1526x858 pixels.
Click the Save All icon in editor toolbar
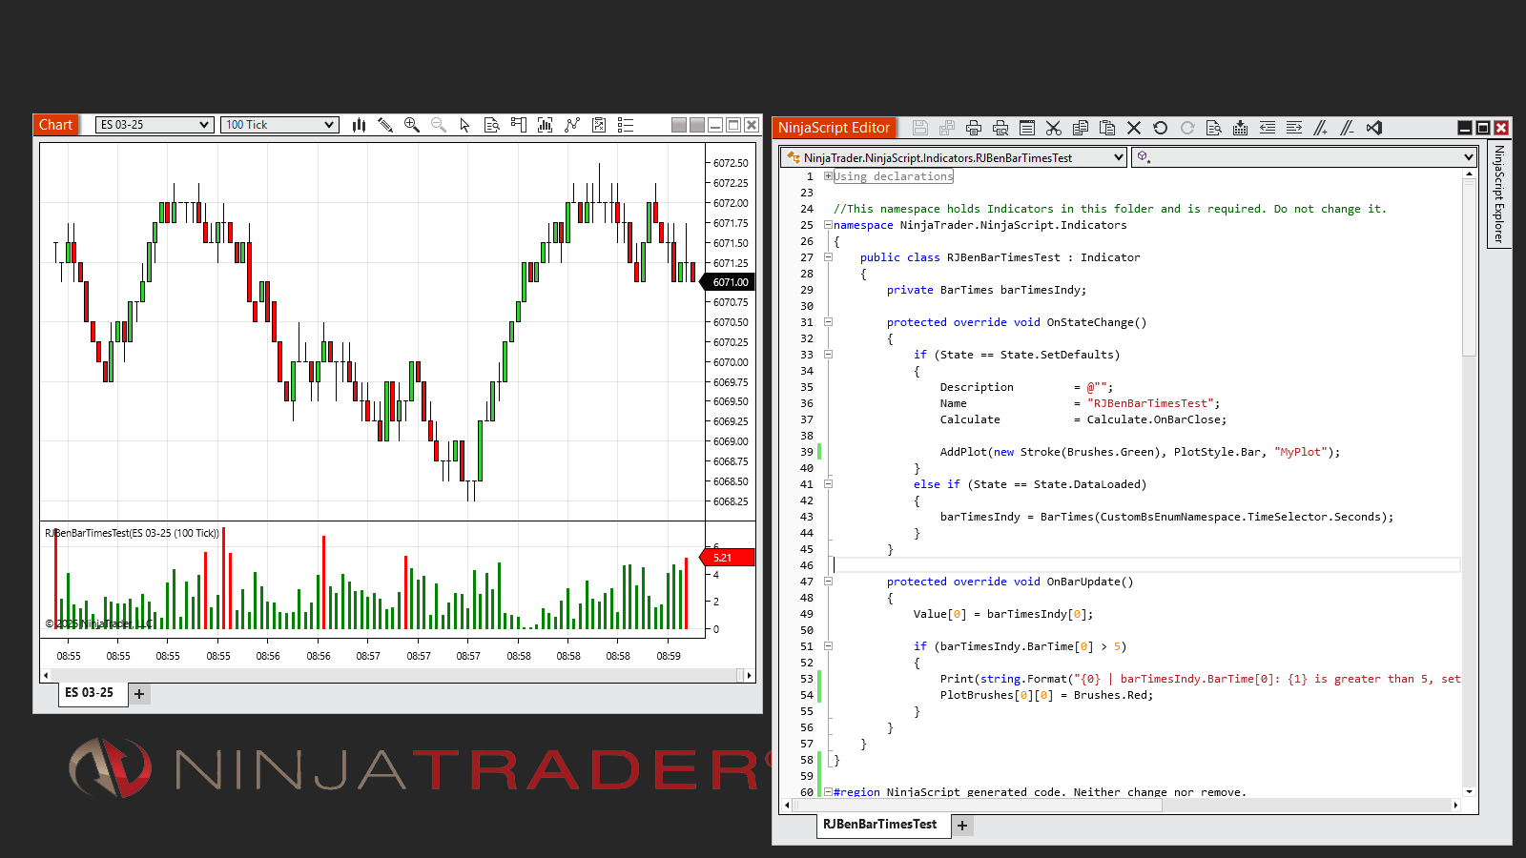[x=947, y=128]
